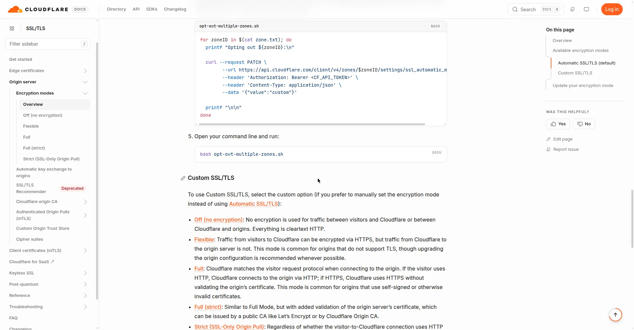634x330 pixels.
Task: Open the Cloudflare logo home link
Action: pyautogui.click(x=38, y=9)
